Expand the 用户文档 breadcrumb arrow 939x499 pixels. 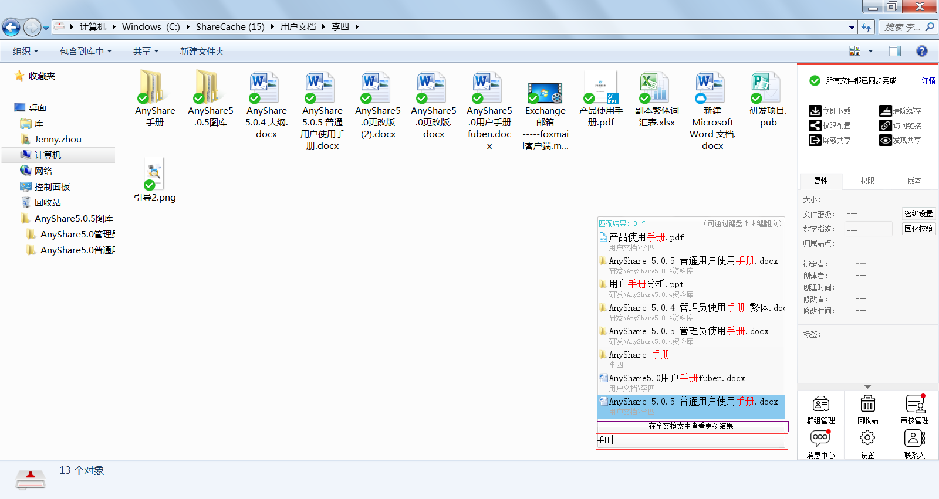[x=323, y=27]
